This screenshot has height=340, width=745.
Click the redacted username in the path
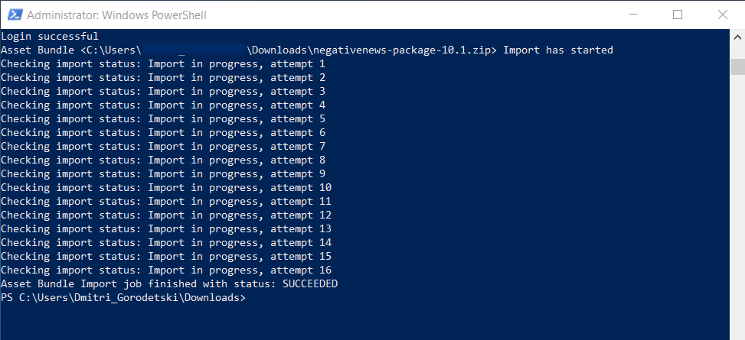pos(194,50)
